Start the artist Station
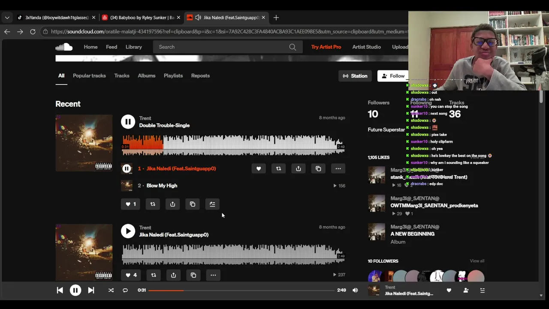Image resolution: width=549 pixels, height=309 pixels. (x=355, y=76)
